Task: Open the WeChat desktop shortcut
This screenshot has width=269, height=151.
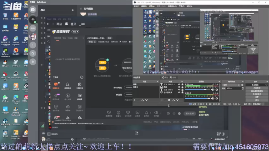Action: [x=5, y=99]
